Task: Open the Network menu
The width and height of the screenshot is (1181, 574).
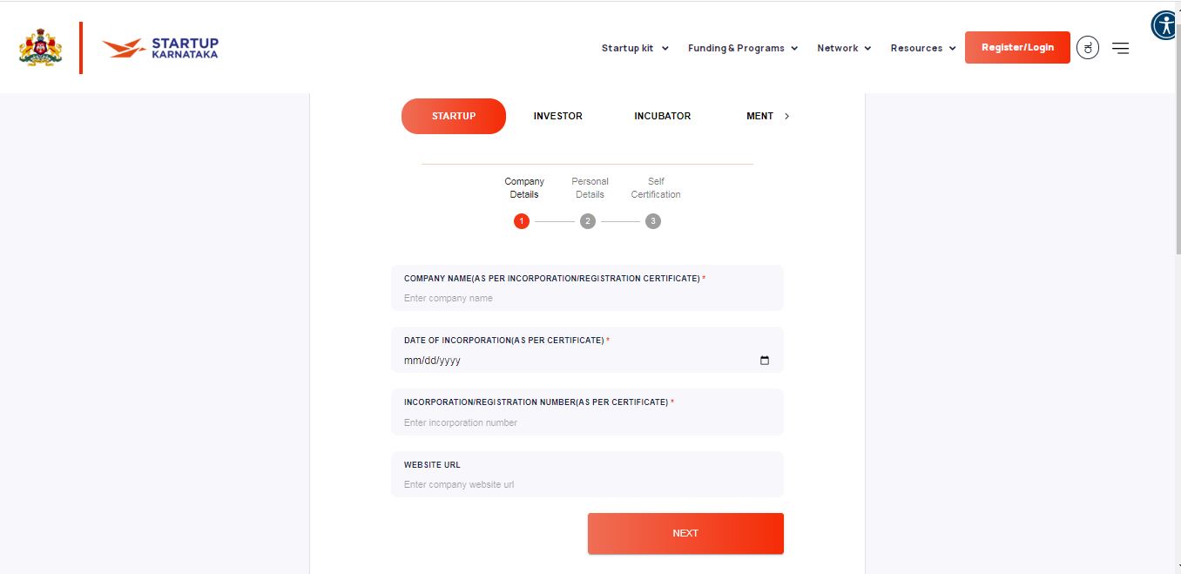Action: 843,48
